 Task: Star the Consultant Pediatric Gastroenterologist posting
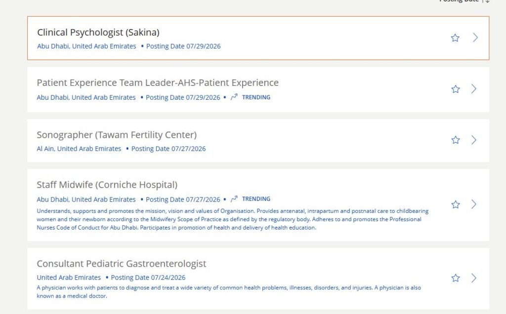pyautogui.click(x=455, y=278)
